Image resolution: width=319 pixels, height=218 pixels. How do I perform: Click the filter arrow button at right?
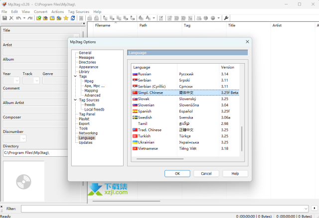click(x=315, y=208)
